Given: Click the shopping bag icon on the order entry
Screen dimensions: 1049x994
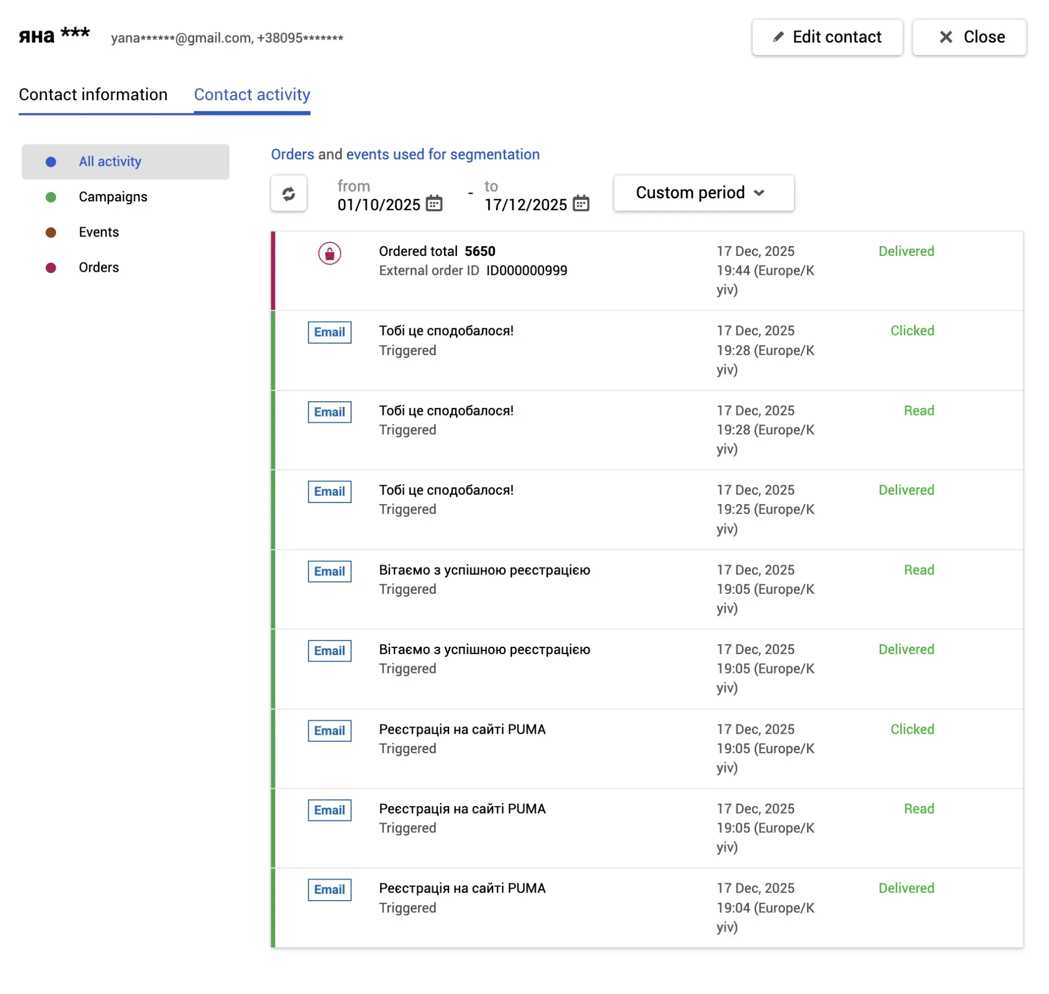Looking at the screenshot, I should pos(329,254).
